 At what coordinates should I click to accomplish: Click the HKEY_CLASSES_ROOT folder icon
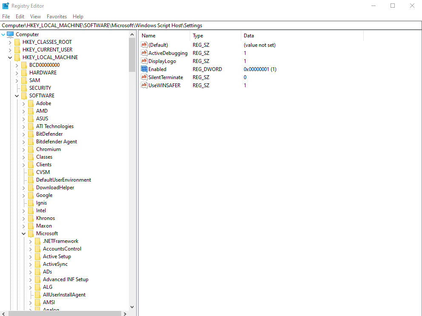point(17,42)
